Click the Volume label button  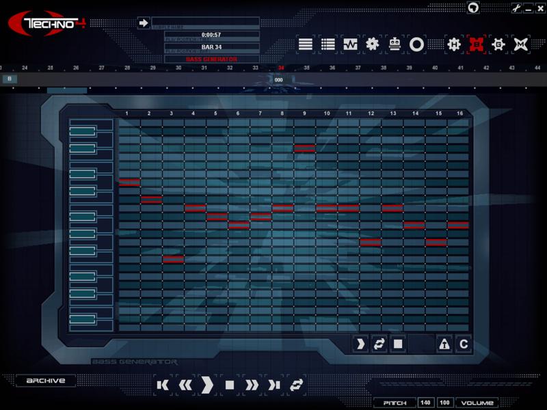point(477,402)
